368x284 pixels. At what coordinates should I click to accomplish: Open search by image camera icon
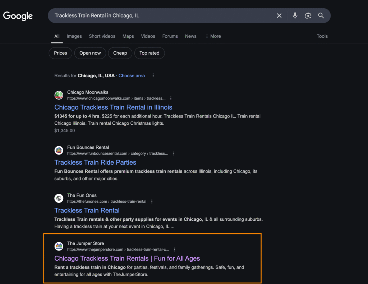tap(308, 16)
